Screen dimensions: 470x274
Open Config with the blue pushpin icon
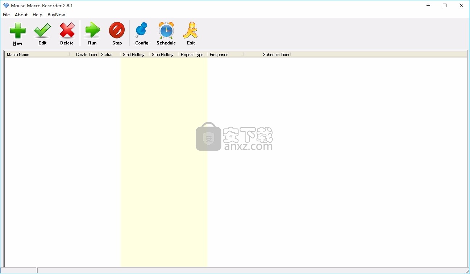click(142, 30)
